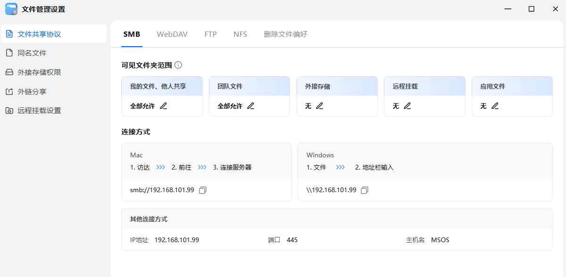Image resolution: width=566 pixels, height=277 pixels.
Task: Select the SMB tab
Action: click(132, 34)
